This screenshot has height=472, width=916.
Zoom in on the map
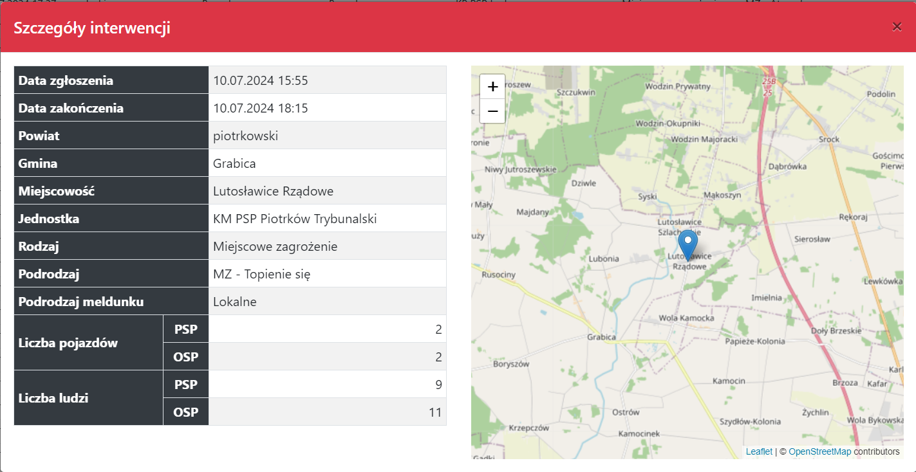[x=492, y=87]
